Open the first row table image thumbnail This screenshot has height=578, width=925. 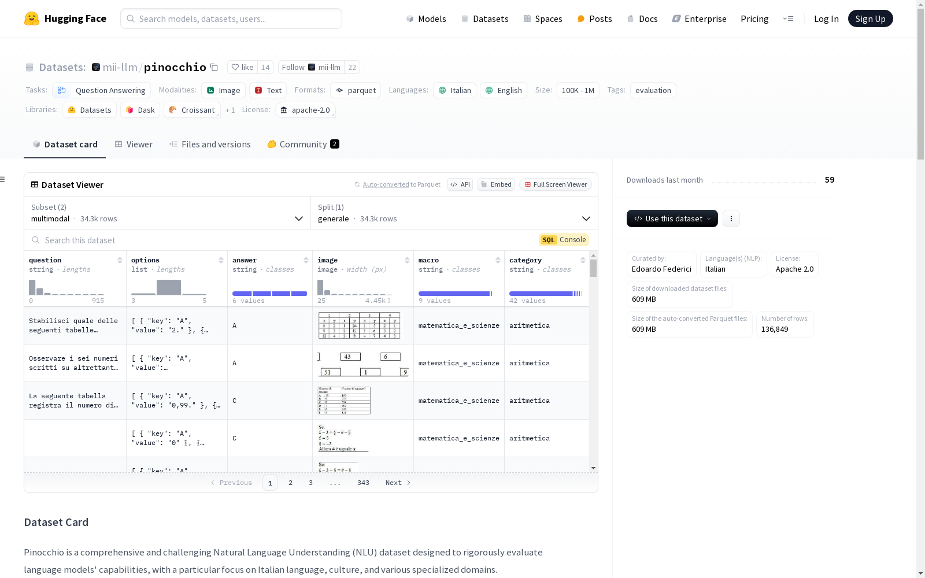(359, 325)
